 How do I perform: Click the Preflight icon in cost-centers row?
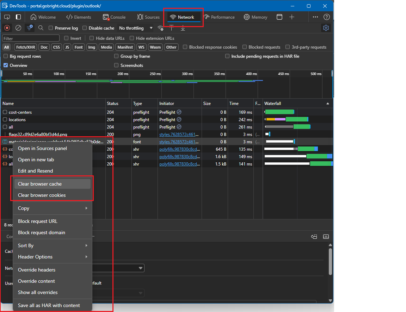point(179,112)
